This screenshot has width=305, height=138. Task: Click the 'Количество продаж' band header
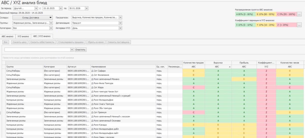(x=194, y=63)
